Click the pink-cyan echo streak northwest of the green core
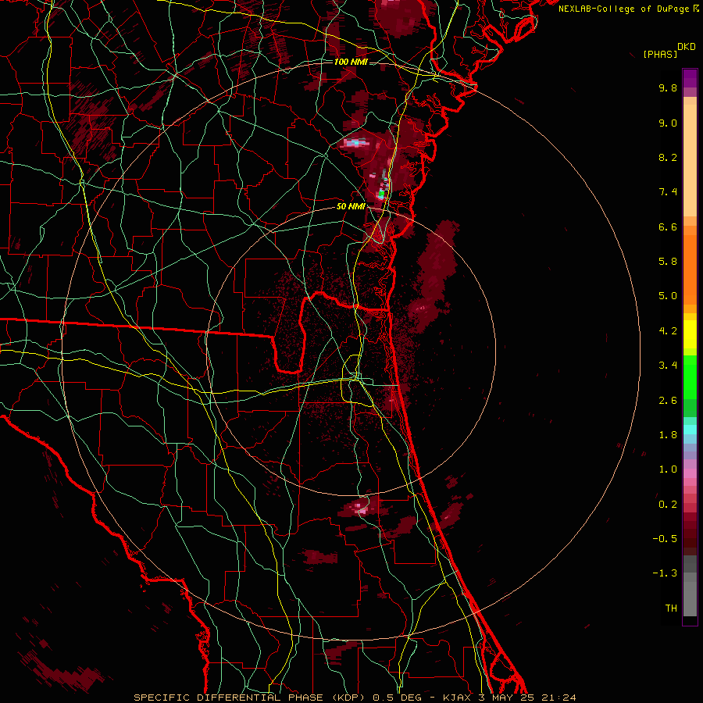The image size is (703, 703). coord(355,143)
